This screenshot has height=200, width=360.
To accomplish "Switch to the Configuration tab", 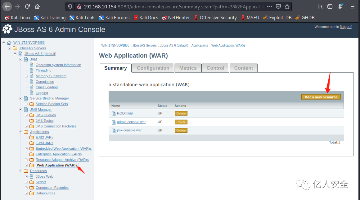I will 153,68.
